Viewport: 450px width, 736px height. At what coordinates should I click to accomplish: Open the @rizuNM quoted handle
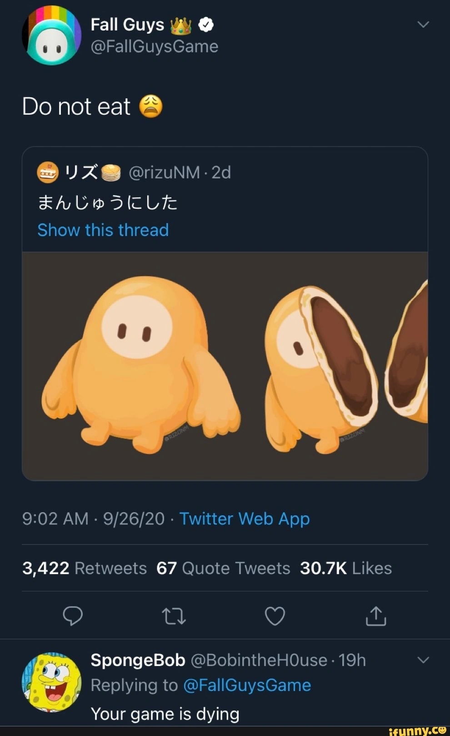click(x=164, y=173)
